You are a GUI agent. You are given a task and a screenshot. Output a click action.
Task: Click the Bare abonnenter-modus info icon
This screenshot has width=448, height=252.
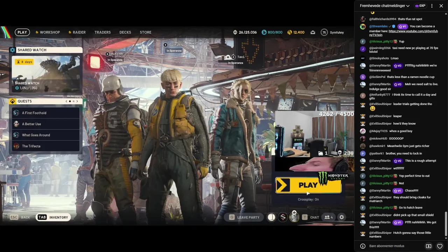tap(363, 246)
